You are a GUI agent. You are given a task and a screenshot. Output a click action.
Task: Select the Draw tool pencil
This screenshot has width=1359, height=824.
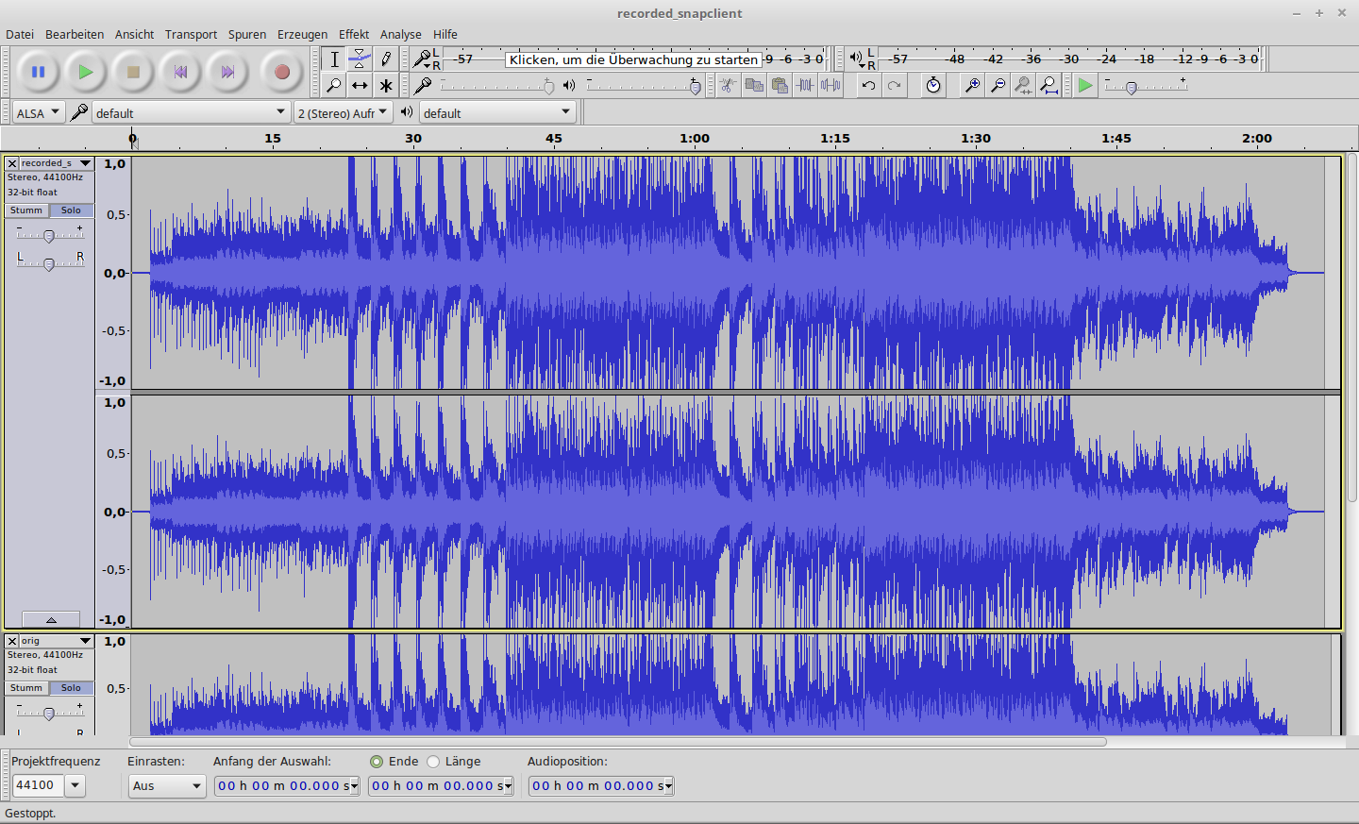pos(387,59)
